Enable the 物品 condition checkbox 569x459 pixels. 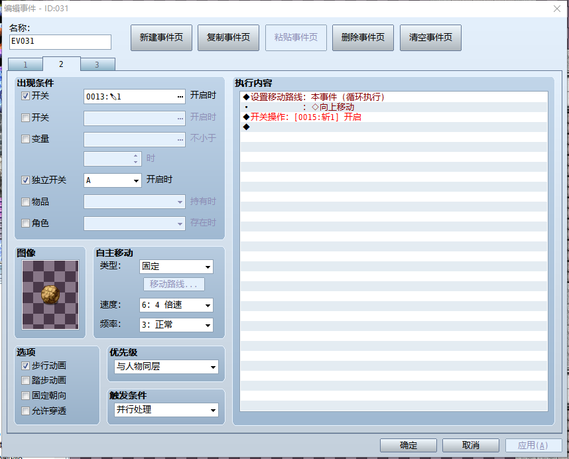pyautogui.click(x=25, y=202)
